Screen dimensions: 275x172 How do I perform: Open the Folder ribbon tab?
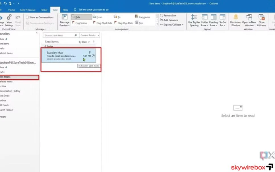click(44, 10)
